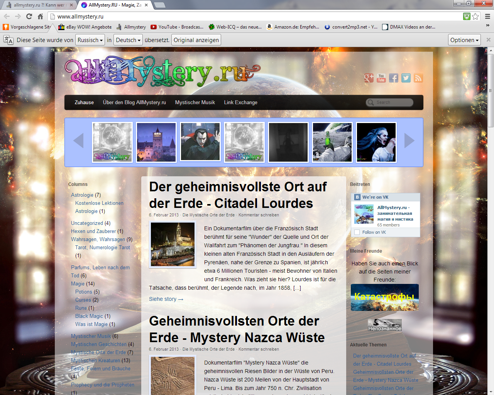Open Allmystery bookmark
The height and width of the screenshot is (395, 494).
pos(131,27)
